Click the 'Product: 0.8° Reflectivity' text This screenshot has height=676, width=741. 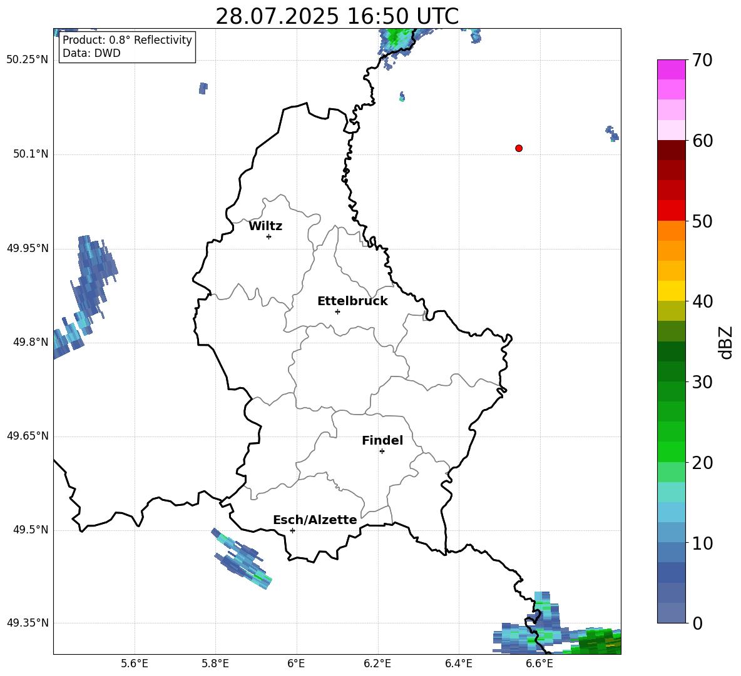[127, 40]
